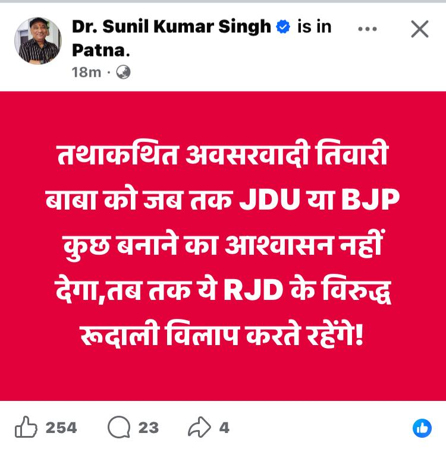Open the three-dot post options menu

click(367, 29)
